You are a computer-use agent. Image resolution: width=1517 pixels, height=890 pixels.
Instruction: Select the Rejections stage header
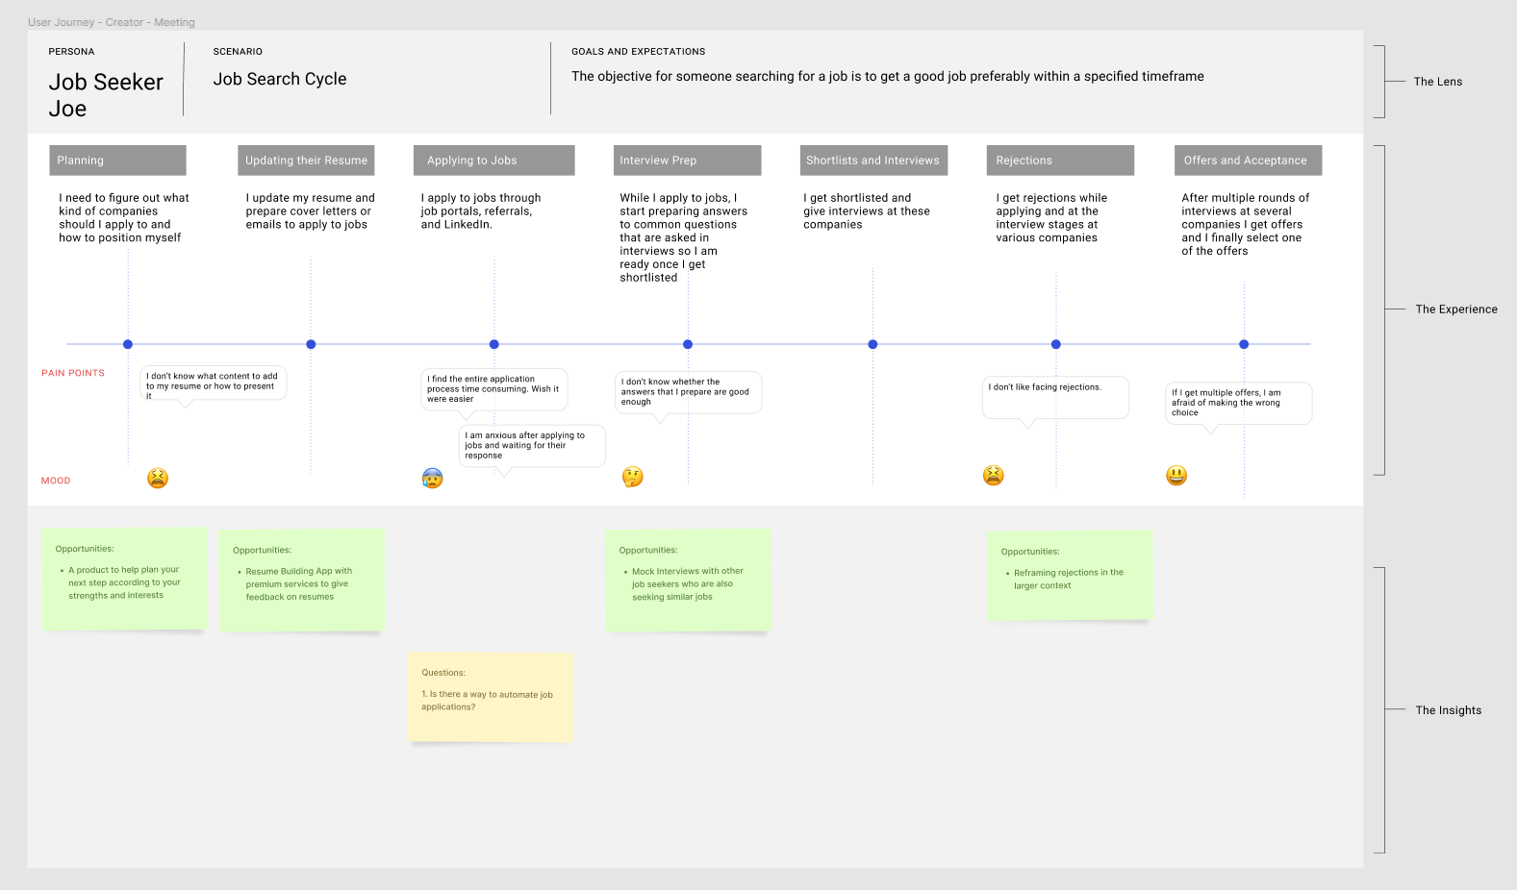[1060, 161]
